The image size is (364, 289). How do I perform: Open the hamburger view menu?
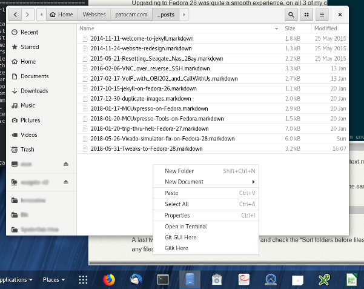click(x=322, y=15)
